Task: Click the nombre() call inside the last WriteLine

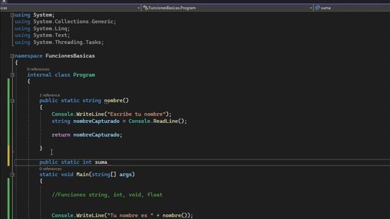Action: click(175, 215)
